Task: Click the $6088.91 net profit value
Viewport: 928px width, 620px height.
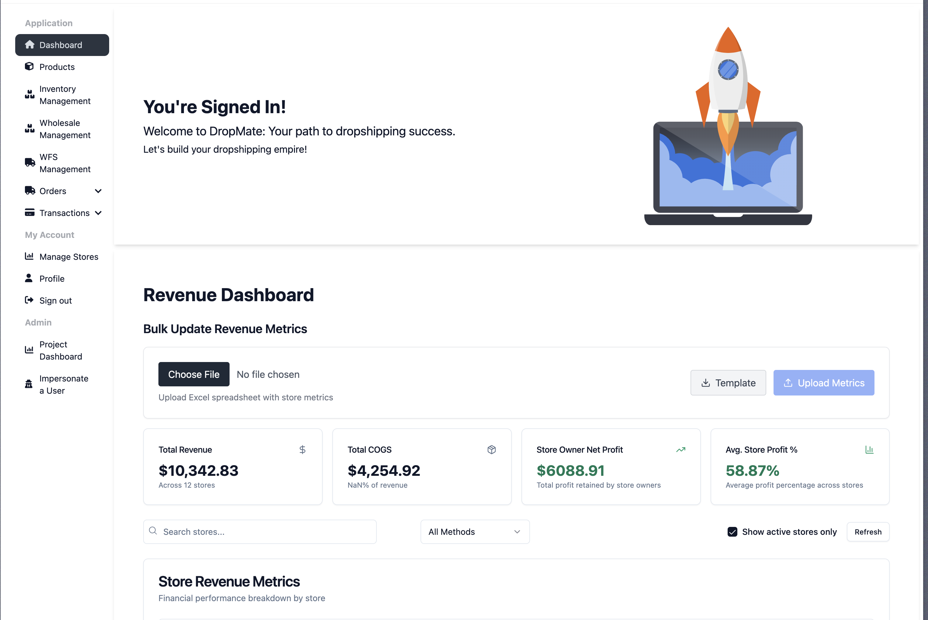Action: point(571,471)
